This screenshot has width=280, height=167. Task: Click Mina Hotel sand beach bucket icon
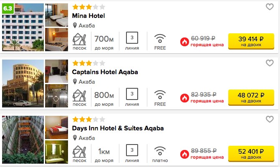coord(79,39)
